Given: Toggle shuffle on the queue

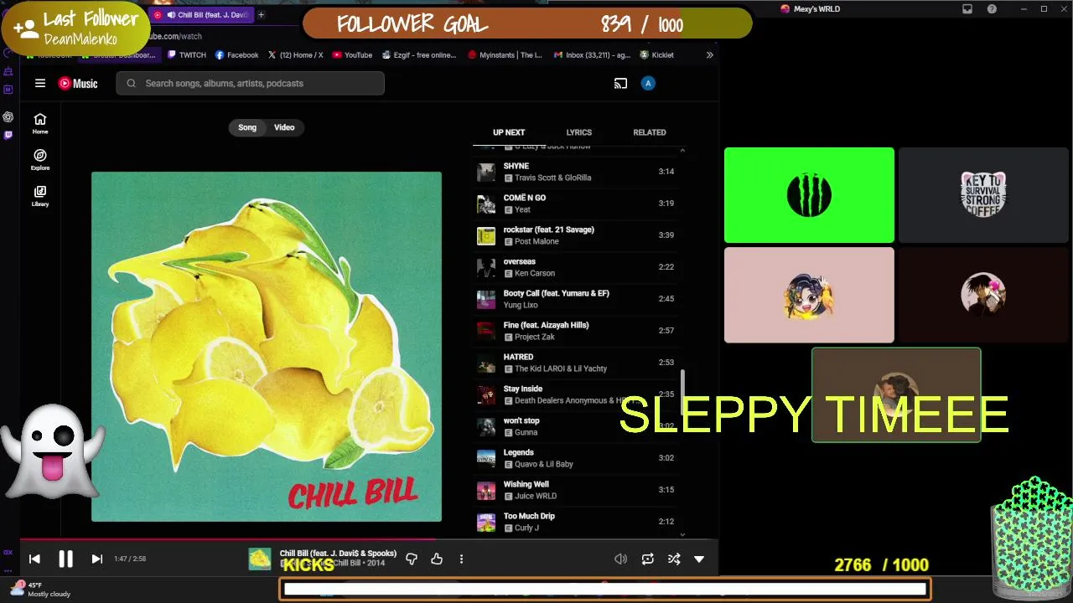Looking at the screenshot, I should pos(674,559).
